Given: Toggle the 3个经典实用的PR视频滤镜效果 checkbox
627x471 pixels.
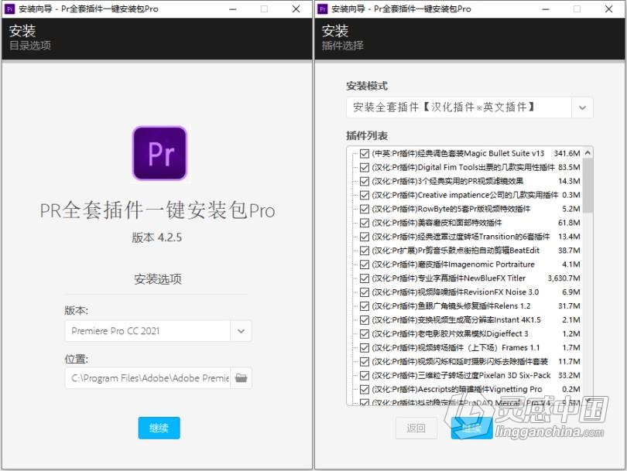Looking at the screenshot, I should (x=365, y=182).
